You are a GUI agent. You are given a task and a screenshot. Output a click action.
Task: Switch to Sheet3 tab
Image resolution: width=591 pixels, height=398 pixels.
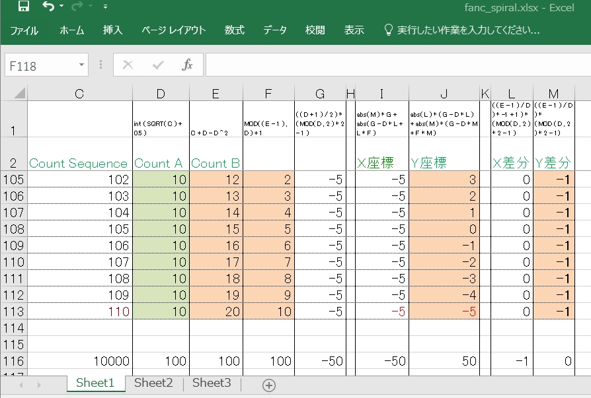click(x=212, y=383)
